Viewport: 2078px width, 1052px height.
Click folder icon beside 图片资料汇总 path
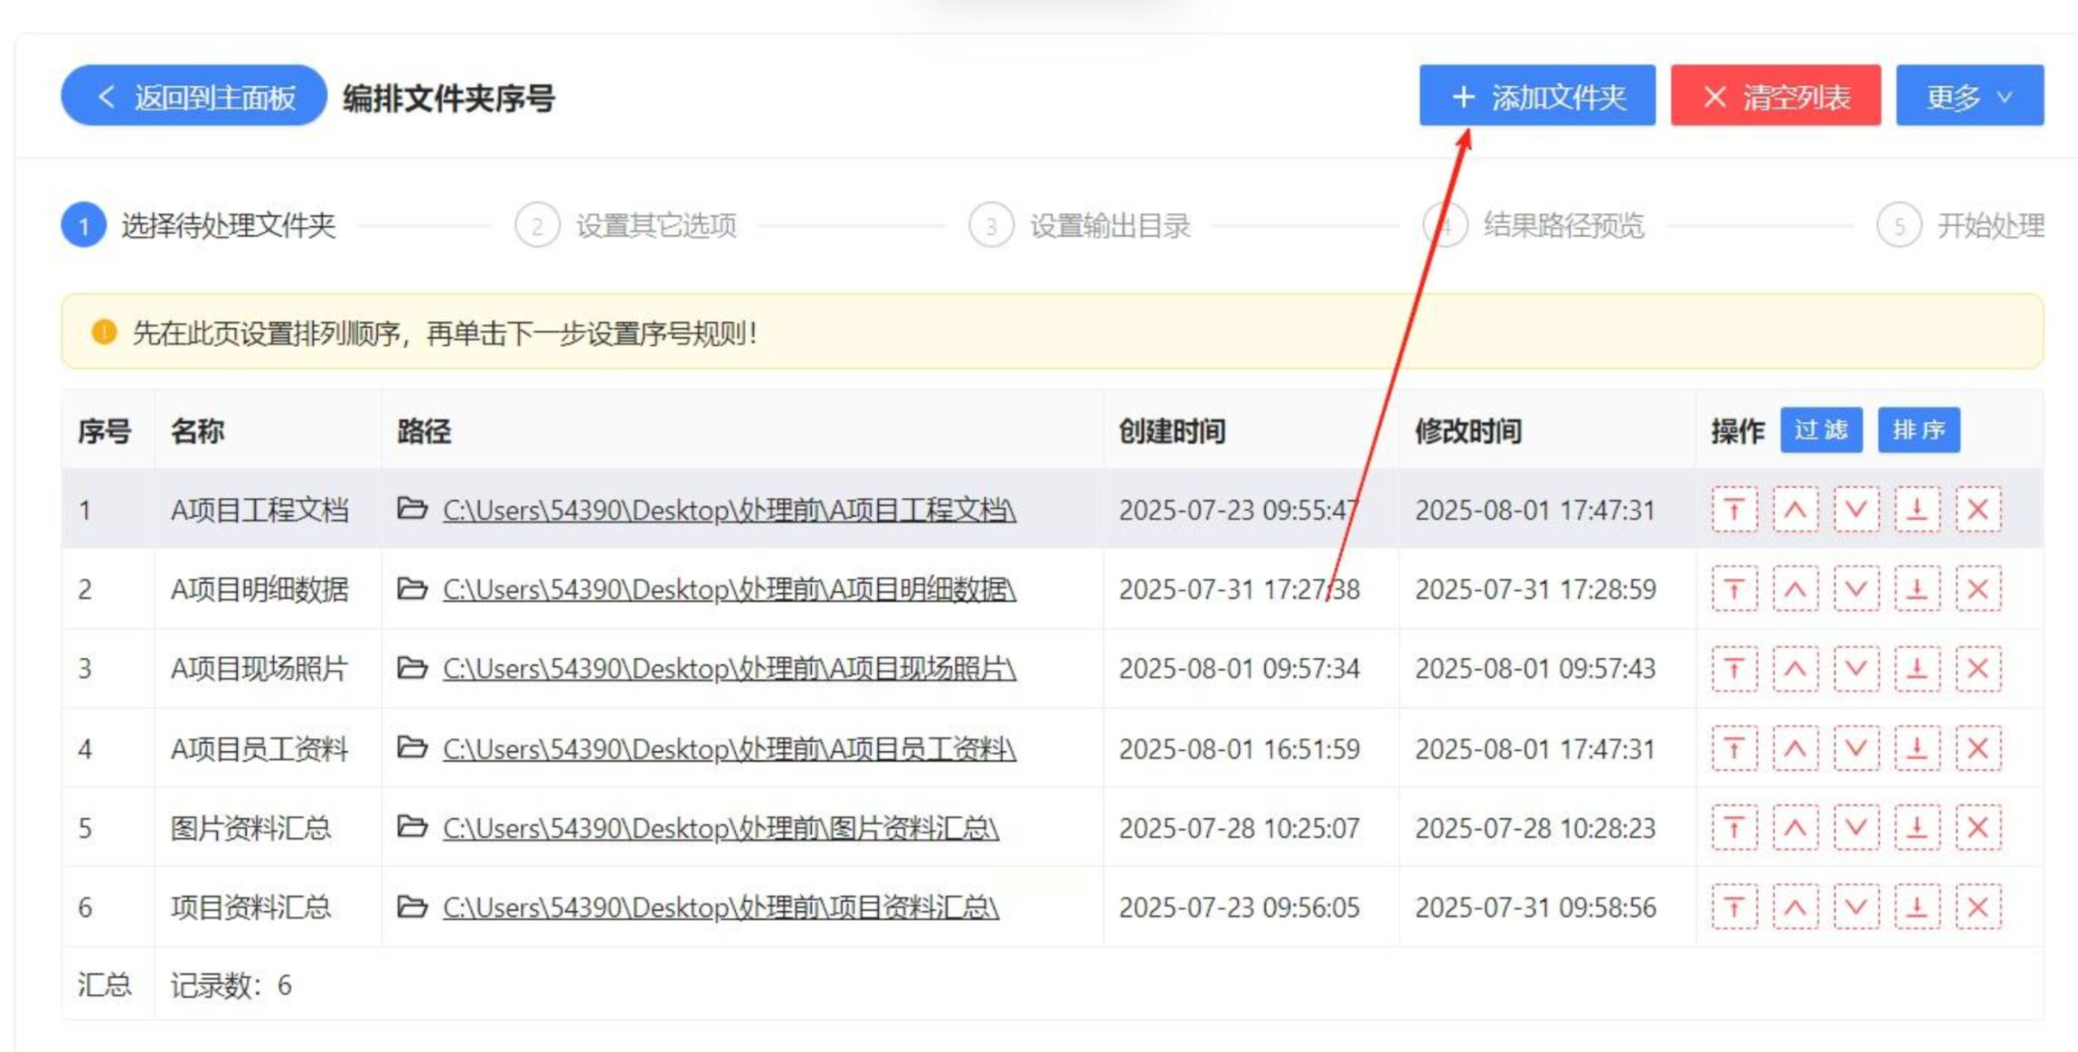click(x=412, y=828)
